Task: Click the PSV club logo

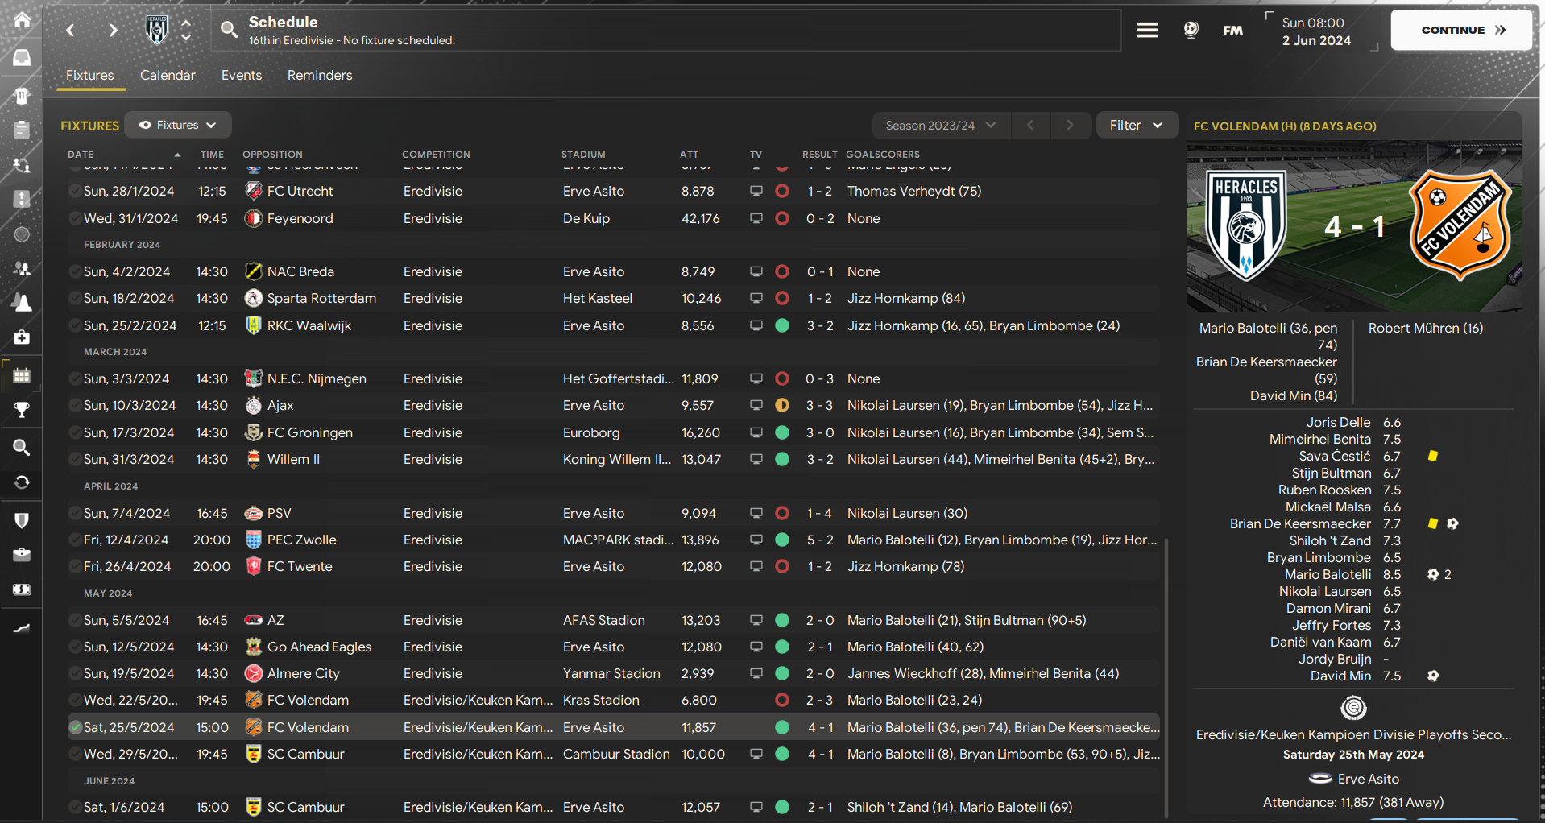Action: click(253, 513)
